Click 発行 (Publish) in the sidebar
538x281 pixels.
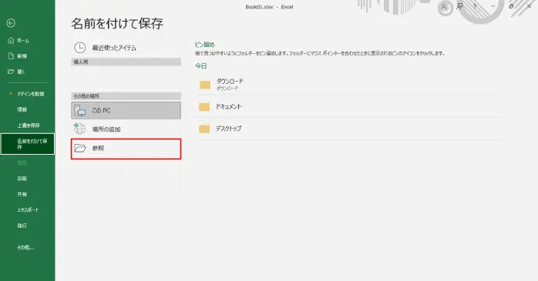click(28, 226)
